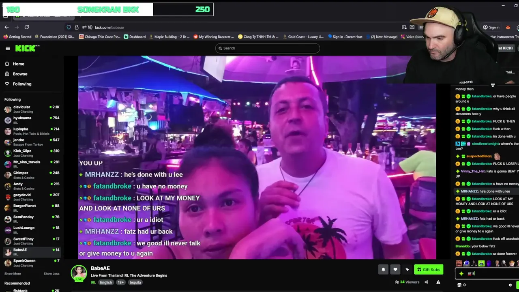
Task: Reload the page in the browser
Action: (27, 27)
